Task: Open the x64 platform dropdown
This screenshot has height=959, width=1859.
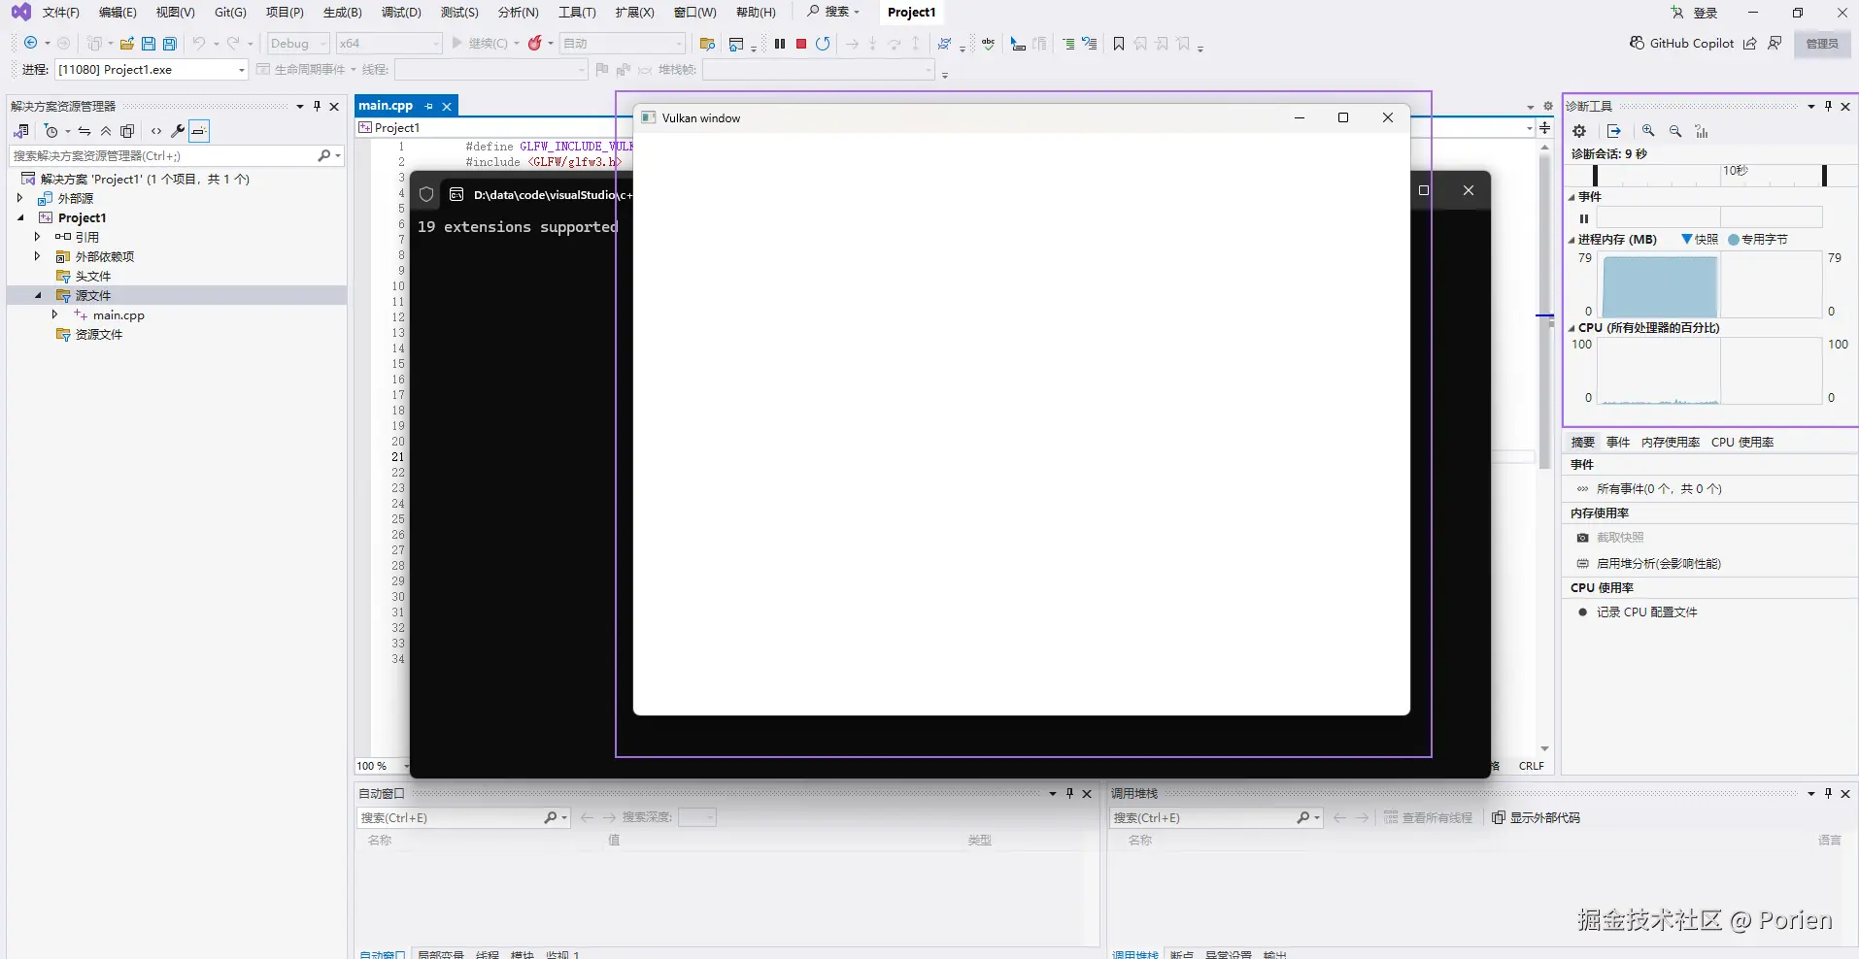Action: coord(389,44)
